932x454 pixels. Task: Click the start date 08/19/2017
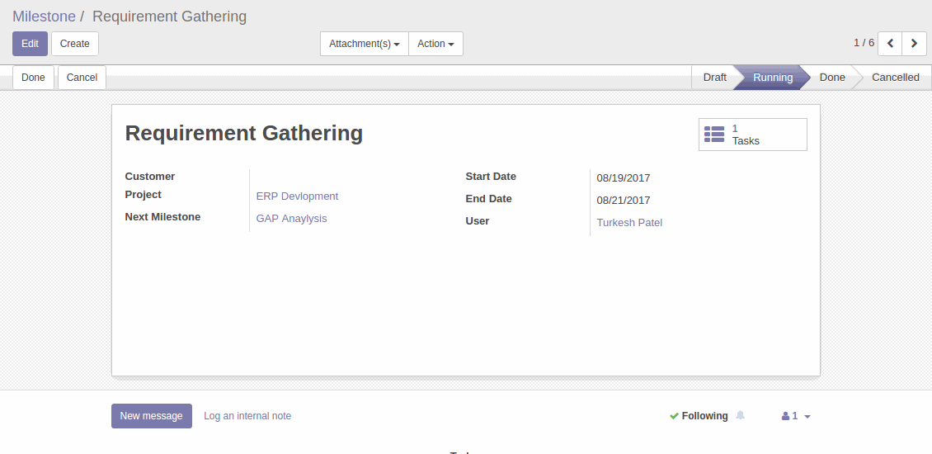[x=624, y=178]
